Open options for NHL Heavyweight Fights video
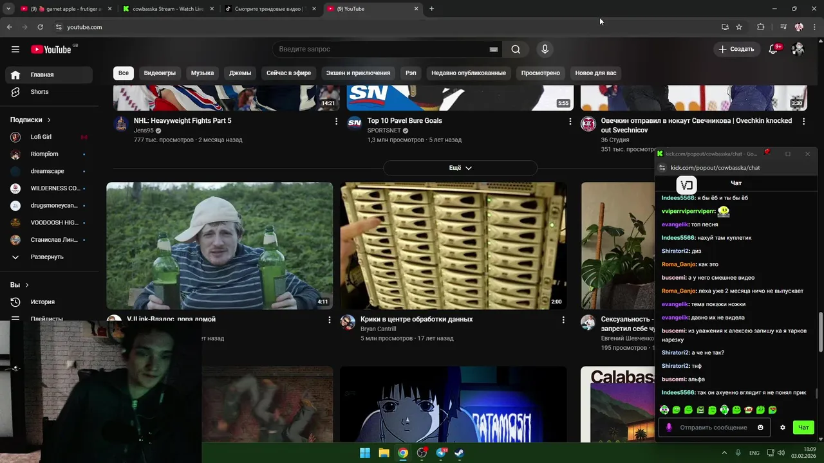This screenshot has height=463, width=824. coord(336,121)
